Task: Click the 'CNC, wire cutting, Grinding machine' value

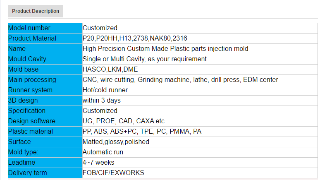Action: click(180, 80)
